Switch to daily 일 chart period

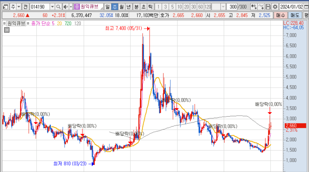(107, 7)
